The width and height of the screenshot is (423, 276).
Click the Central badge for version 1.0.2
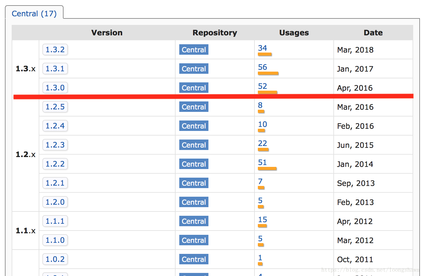194,259
